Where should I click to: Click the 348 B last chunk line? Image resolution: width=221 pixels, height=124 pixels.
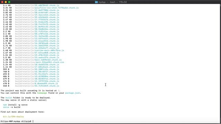click(31, 86)
